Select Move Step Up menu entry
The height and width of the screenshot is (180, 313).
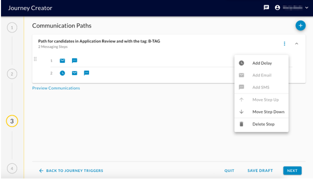[261, 99]
